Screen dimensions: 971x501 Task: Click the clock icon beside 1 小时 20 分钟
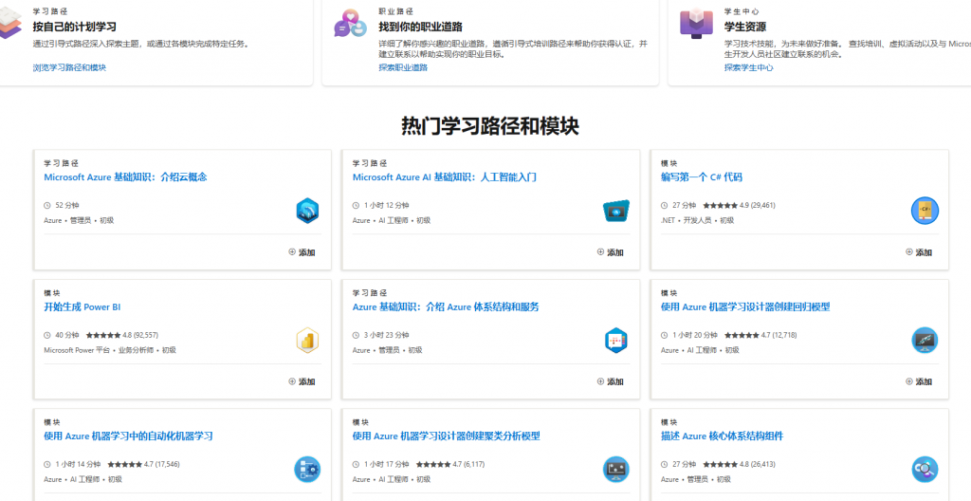coord(665,335)
